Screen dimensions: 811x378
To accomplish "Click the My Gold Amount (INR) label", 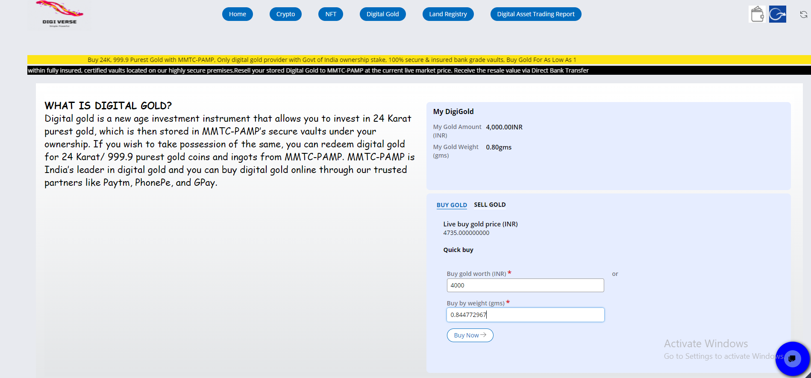I will coord(457,131).
